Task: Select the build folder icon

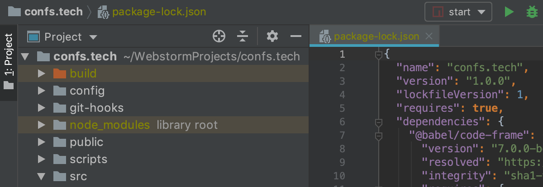Action: click(x=60, y=73)
